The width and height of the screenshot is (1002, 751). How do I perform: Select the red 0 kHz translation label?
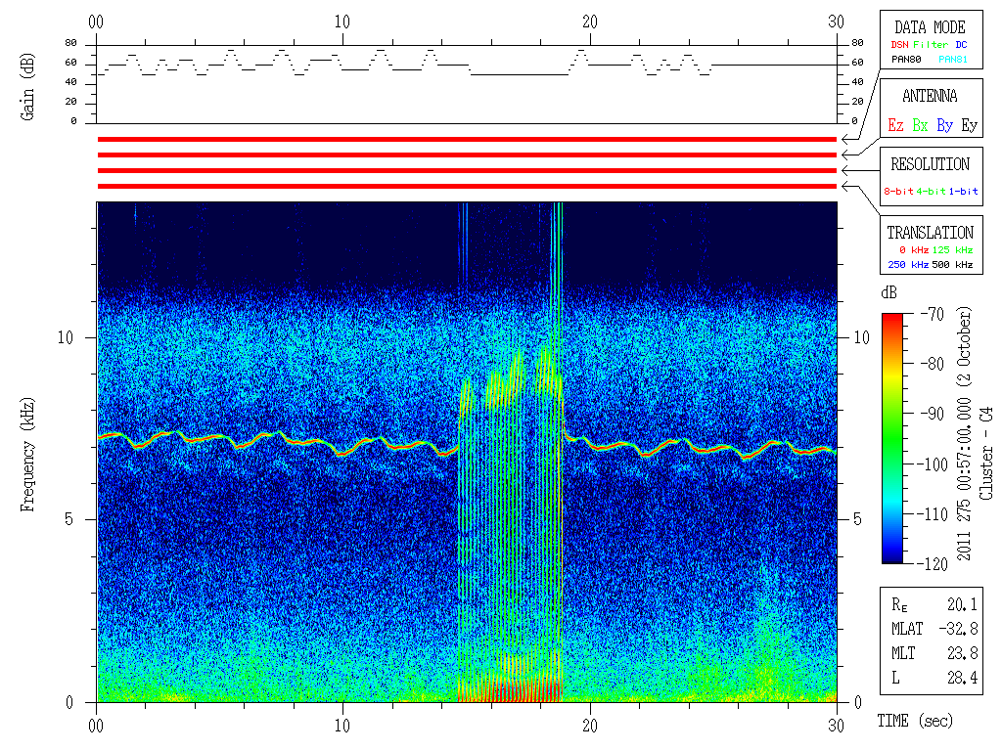pos(914,249)
